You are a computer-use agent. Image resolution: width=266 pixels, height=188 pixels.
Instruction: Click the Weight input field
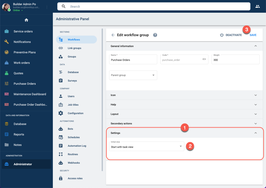coord(235,59)
